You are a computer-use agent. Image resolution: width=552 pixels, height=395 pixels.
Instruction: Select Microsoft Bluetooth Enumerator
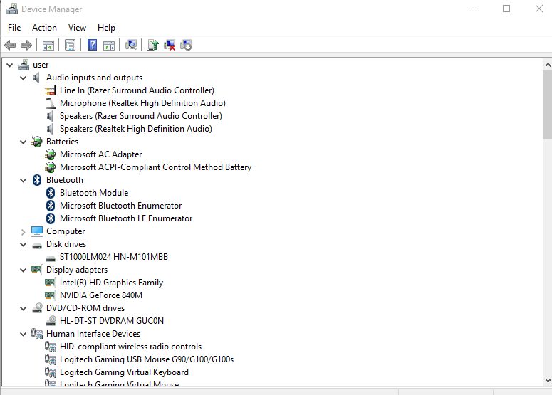coord(121,206)
